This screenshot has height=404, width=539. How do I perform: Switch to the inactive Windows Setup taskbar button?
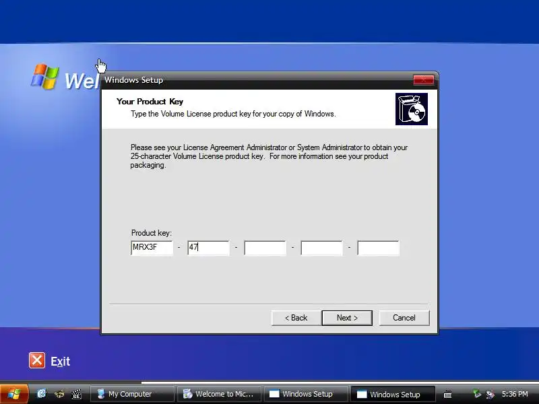[306, 394]
